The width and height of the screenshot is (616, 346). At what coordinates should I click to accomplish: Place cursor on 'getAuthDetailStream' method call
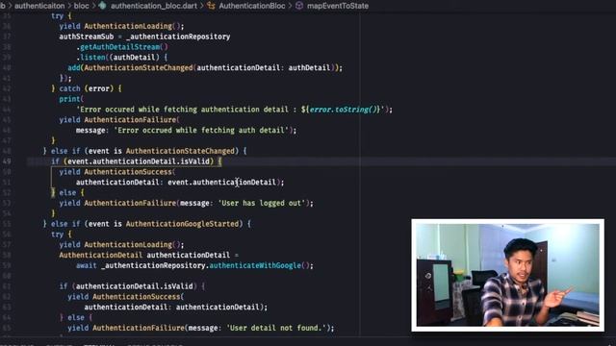[119, 47]
